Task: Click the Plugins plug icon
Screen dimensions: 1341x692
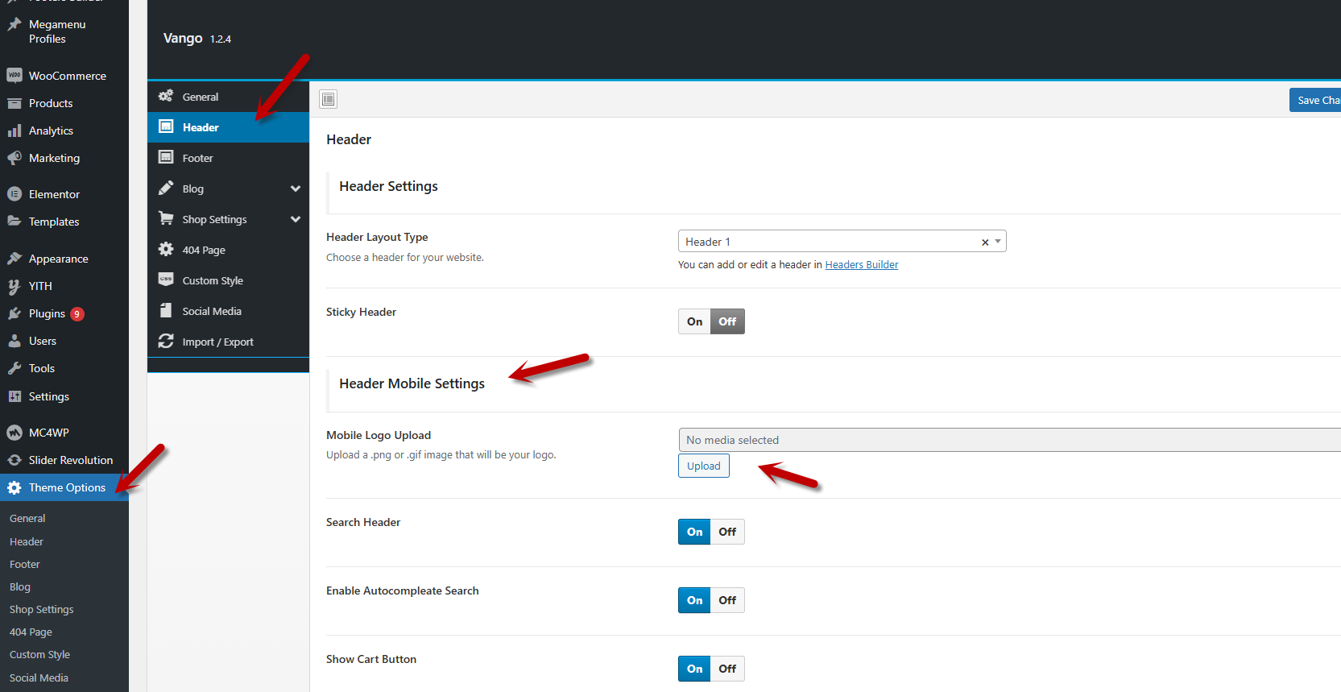Action: [x=14, y=313]
